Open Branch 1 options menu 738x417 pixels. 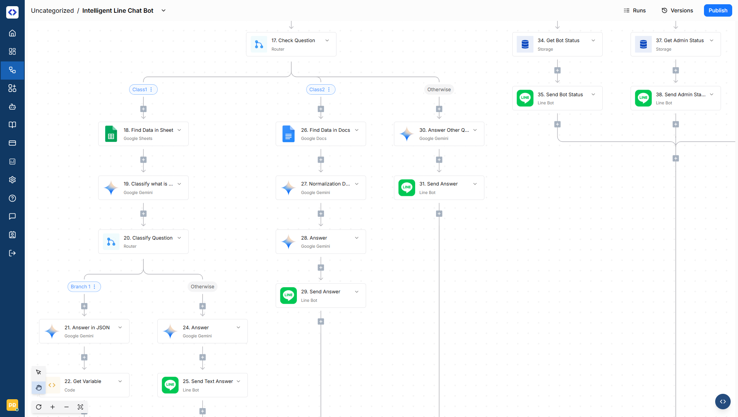94,287
